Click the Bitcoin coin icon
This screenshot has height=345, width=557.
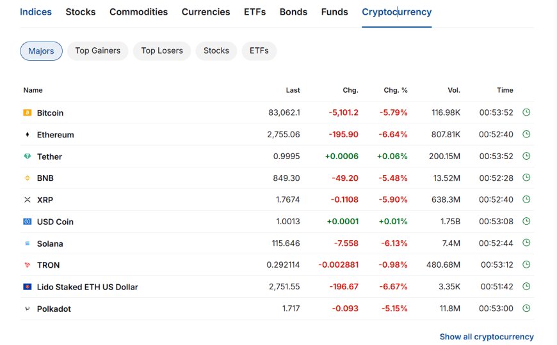(x=28, y=112)
